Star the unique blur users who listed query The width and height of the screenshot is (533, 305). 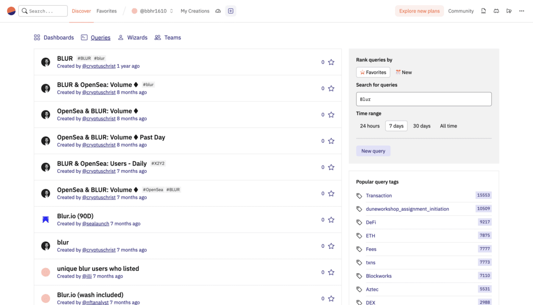pyautogui.click(x=331, y=272)
